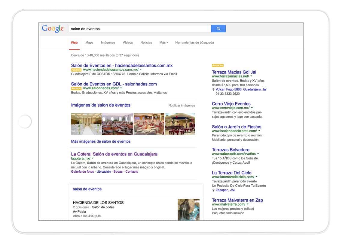The width and height of the screenshot is (342, 244).
Task: Click the Abre a las 4:00 p.m. text
Action: [x=87, y=216]
